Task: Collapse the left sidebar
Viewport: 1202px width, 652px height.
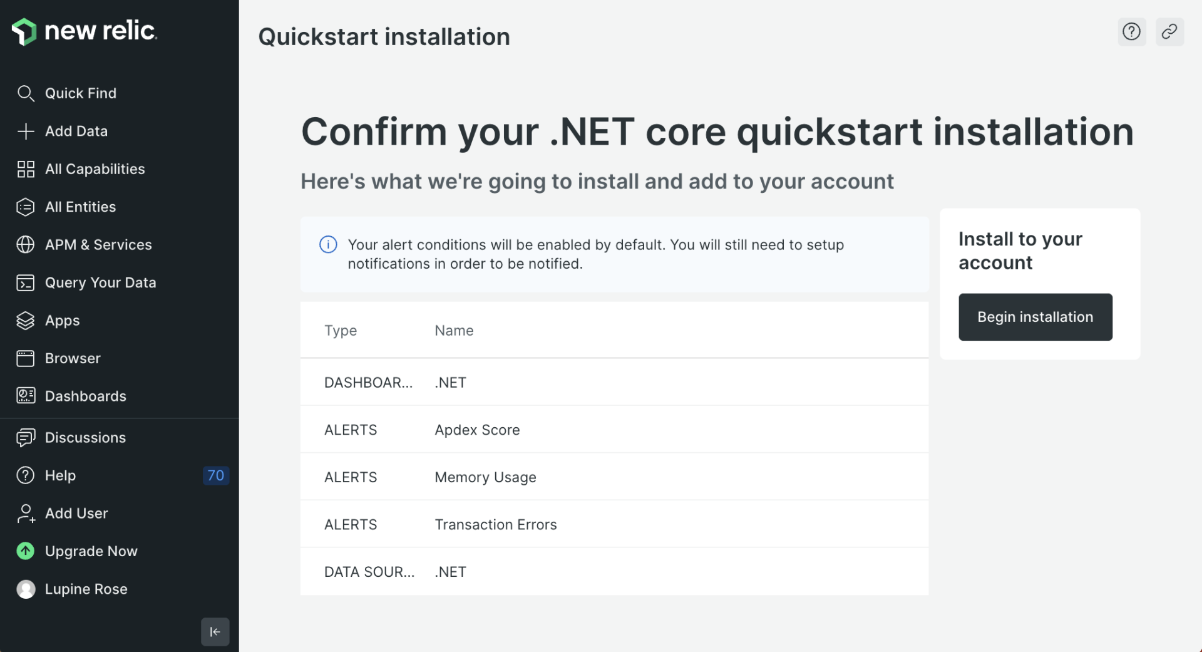Action: [215, 632]
